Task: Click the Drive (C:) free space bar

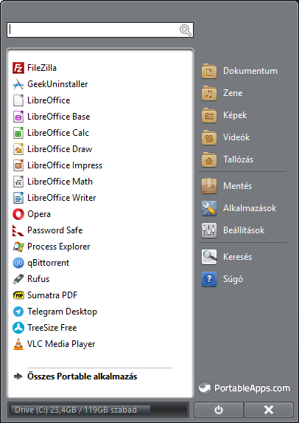Action: [98, 410]
